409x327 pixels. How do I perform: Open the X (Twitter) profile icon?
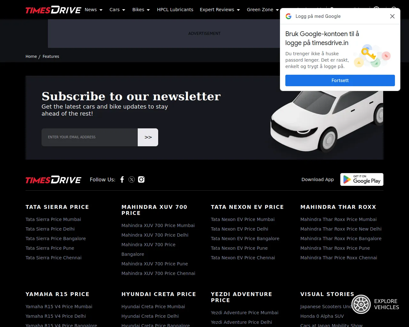tap(132, 179)
